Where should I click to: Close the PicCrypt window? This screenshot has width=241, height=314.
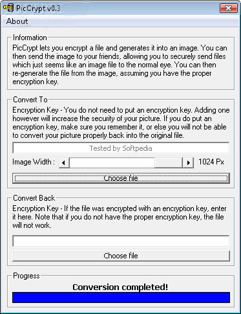(x=229, y=8)
